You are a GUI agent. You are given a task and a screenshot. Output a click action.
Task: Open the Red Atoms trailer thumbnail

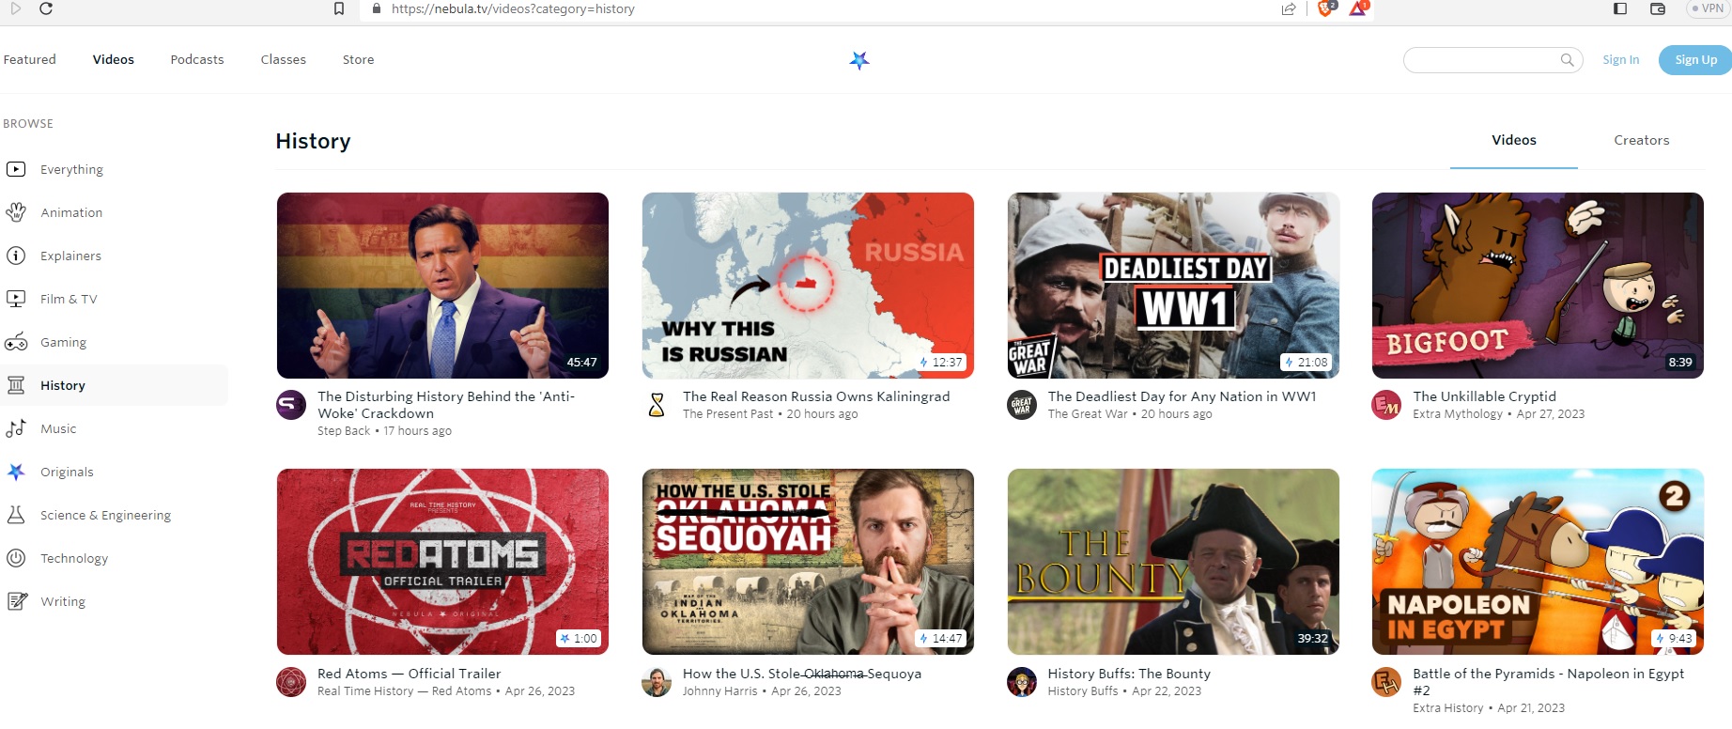pyautogui.click(x=442, y=562)
